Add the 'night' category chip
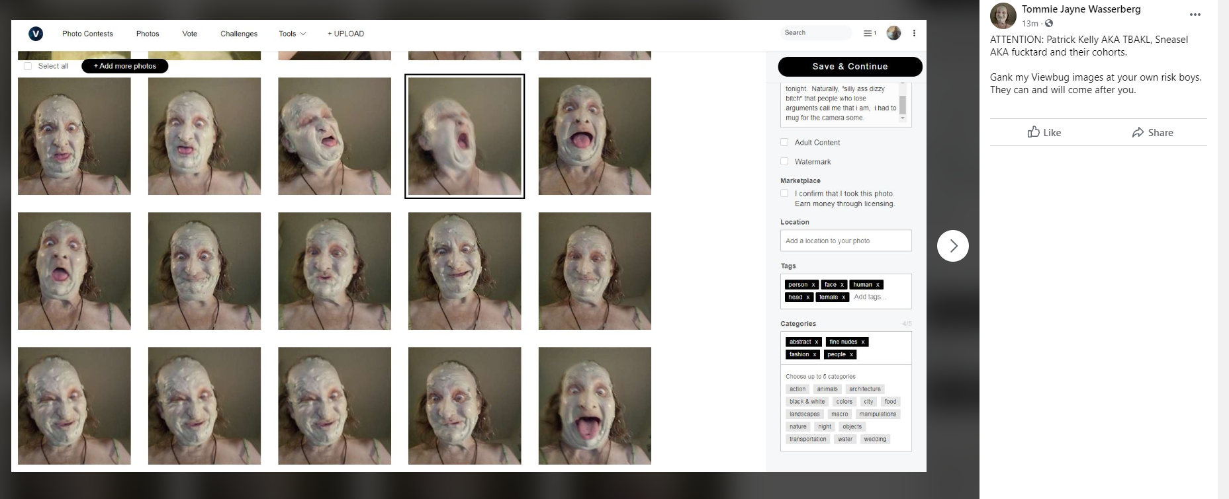This screenshot has height=499, width=1229. (x=825, y=427)
